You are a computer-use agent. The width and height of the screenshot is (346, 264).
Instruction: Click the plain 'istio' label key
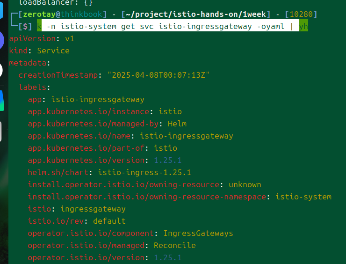coord(39,209)
